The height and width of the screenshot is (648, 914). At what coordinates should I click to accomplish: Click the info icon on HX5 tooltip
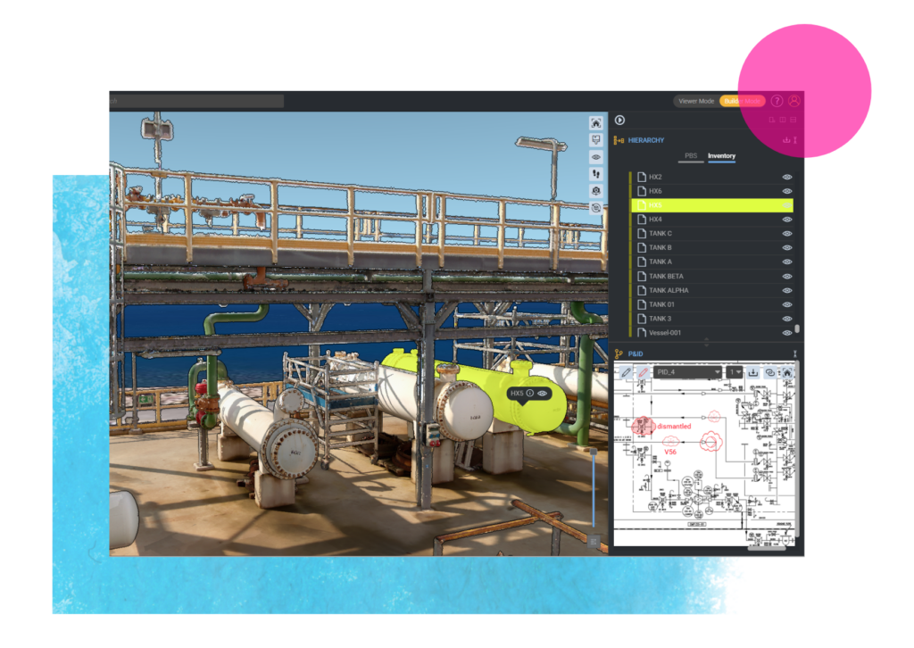(529, 393)
